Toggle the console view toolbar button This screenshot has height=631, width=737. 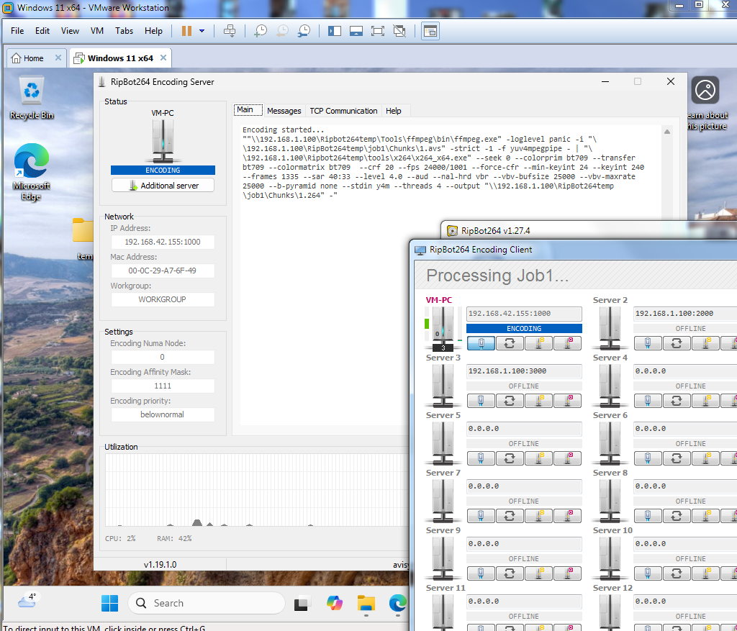coord(430,31)
